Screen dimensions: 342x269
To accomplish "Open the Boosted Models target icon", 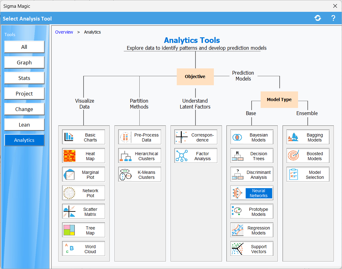I will tap(294, 156).
